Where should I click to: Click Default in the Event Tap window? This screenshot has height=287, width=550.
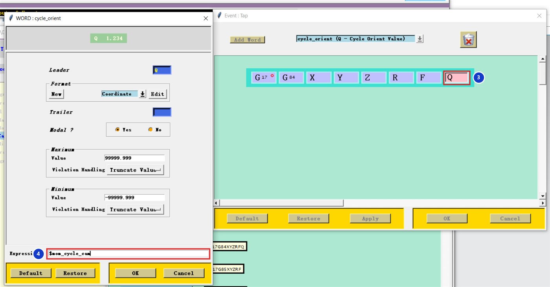(247, 219)
